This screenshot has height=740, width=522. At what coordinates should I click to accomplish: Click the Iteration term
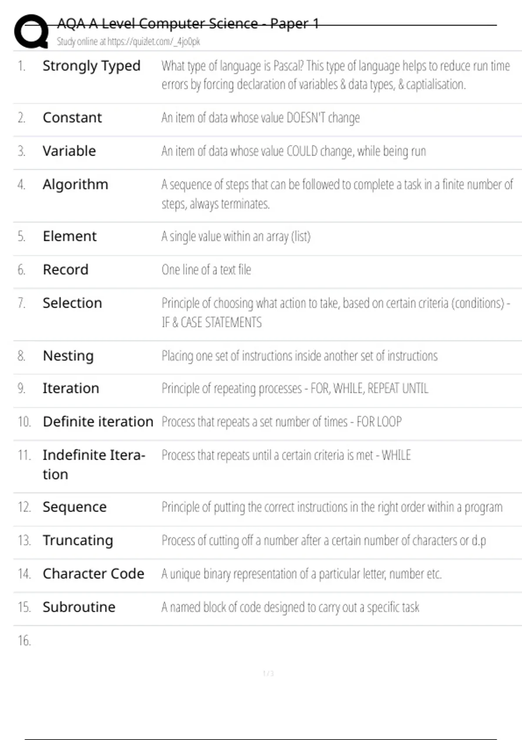pos(71,388)
